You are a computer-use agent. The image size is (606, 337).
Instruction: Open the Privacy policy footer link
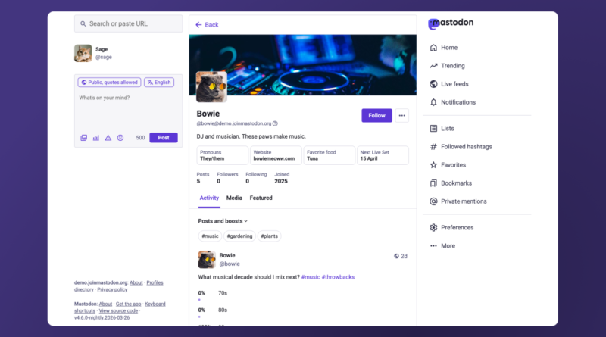112,290
